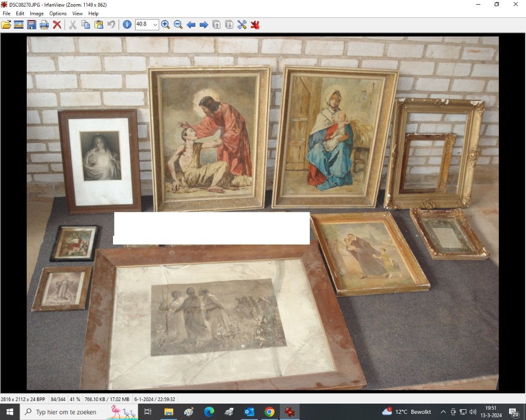
Task: Go to previous image with left arrow
Action: coord(191,25)
